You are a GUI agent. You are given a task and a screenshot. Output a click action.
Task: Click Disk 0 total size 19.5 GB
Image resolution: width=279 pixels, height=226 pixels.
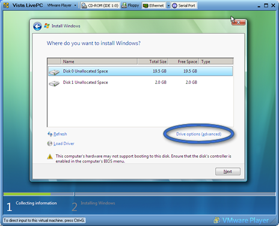point(159,71)
